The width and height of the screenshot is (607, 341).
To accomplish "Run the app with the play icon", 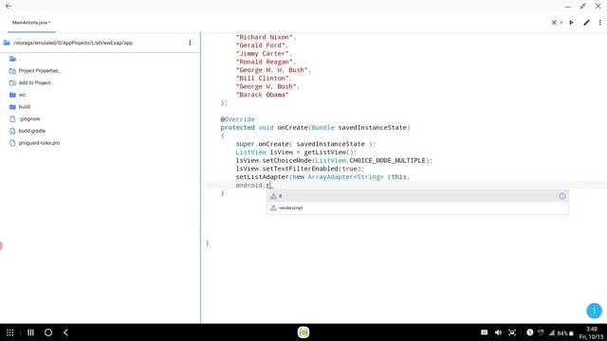I will tap(571, 23).
